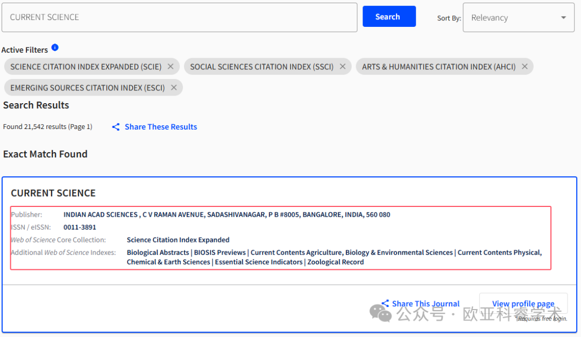Screen dimensions: 581x337
Task: Click the View profile page button
Action: point(523,304)
